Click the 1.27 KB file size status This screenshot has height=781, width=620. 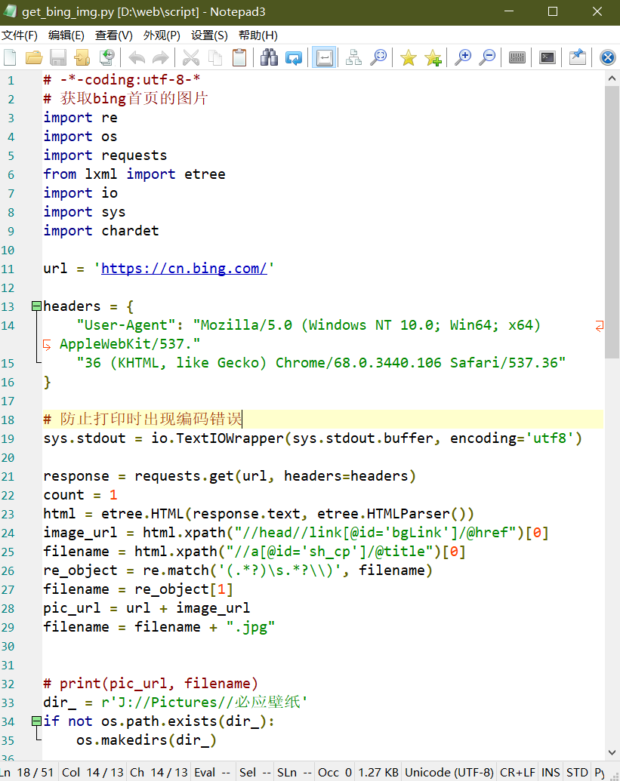pos(378,772)
